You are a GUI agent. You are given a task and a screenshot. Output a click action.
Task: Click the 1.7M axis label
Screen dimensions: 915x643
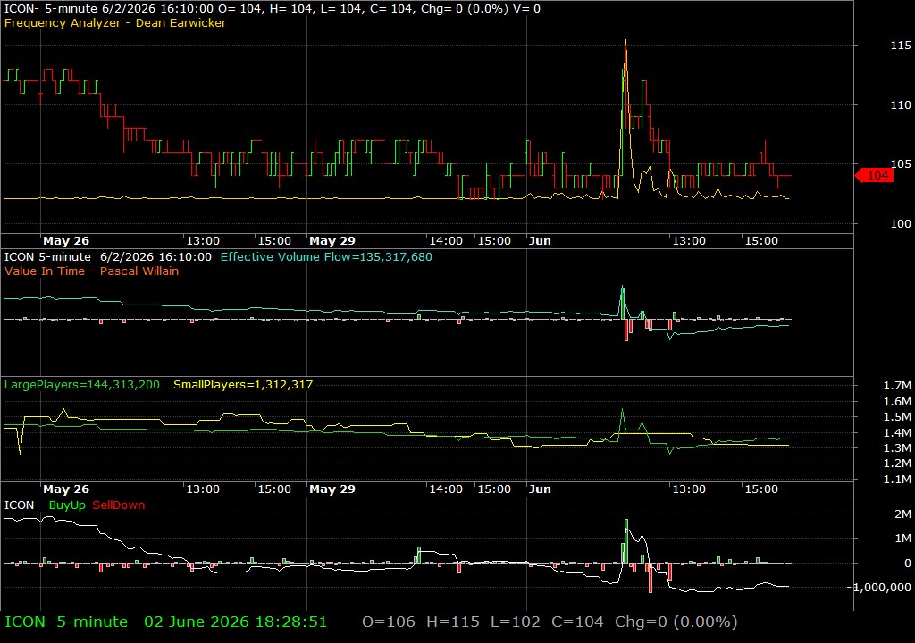897,386
